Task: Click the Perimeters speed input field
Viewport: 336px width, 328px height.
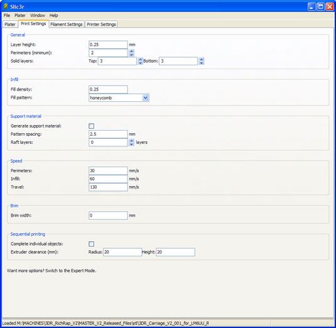Action: (x=108, y=171)
